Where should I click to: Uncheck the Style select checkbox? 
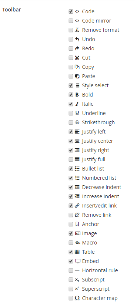(71, 85)
